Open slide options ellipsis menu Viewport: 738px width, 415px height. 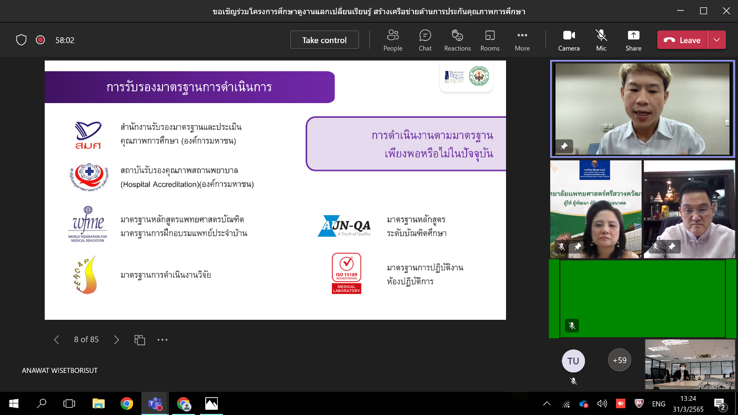[x=163, y=340]
